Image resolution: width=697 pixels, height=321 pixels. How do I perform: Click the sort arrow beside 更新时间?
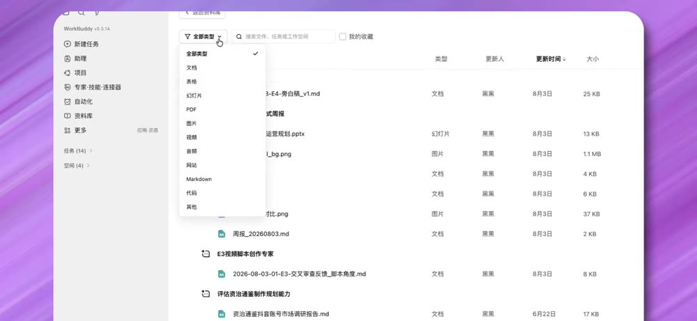click(x=564, y=59)
